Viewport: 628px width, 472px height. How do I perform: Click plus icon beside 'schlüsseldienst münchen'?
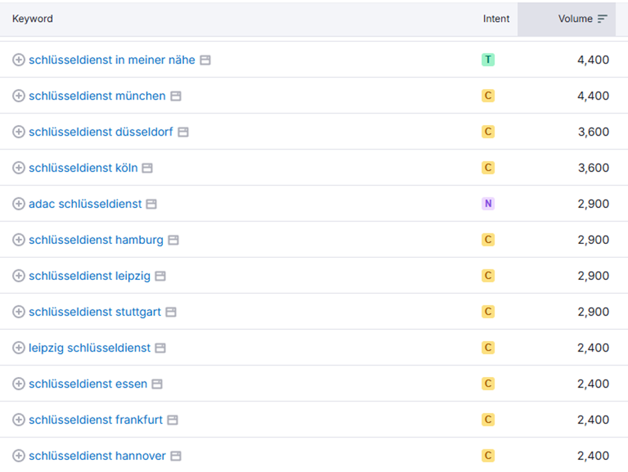tap(19, 96)
